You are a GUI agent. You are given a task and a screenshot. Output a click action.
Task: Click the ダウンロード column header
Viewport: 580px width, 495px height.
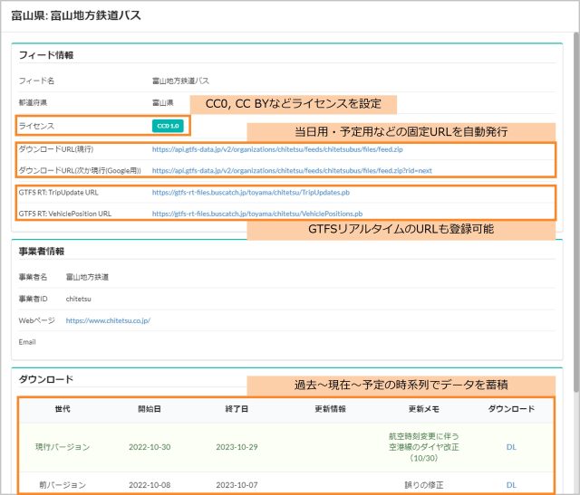pos(512,409)
